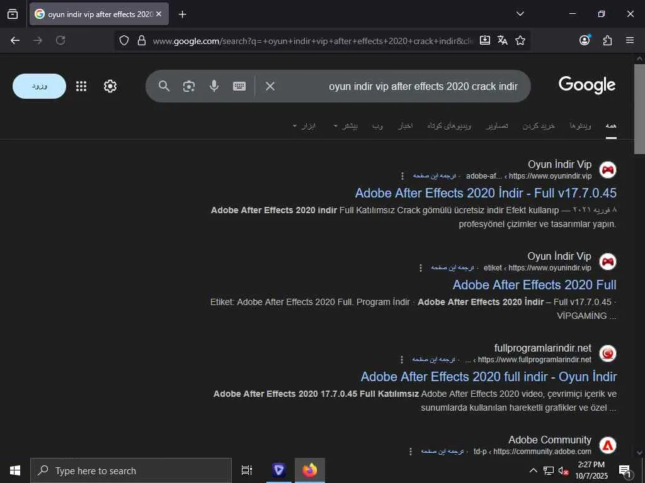Open the extensions puzzle icon
Screen dimensions: 645x483
pos(607,40)
